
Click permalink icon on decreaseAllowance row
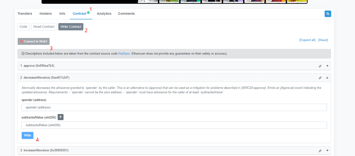pyautogui.click(x=320, y=78)
